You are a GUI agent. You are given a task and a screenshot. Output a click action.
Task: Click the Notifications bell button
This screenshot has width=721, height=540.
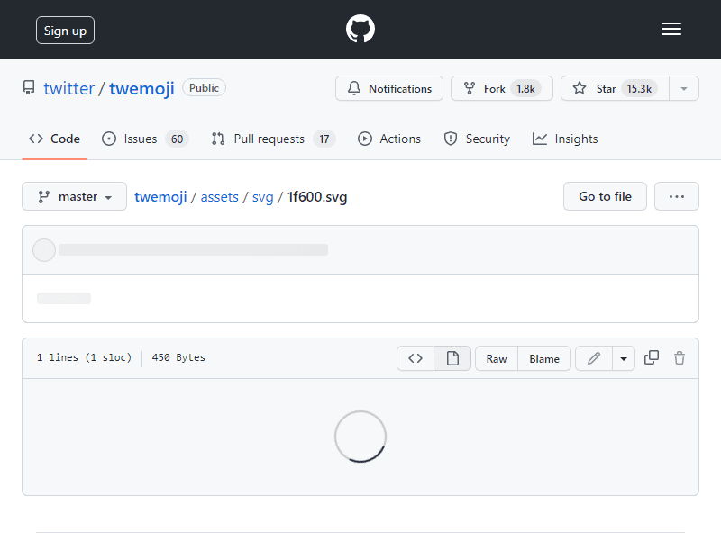point(389,88)
